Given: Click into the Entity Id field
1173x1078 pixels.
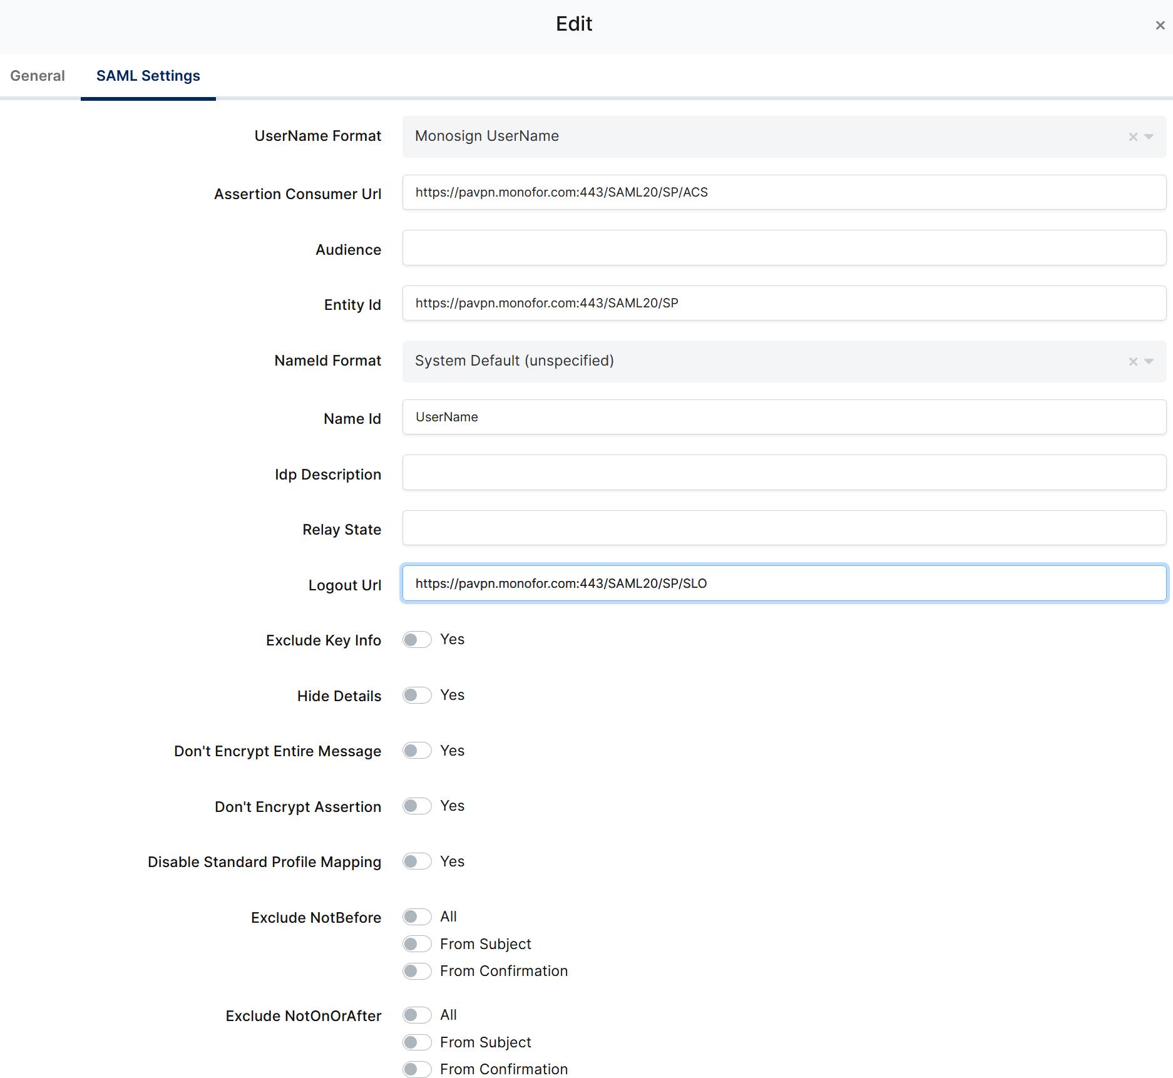Looking at the screenshot, I should (x=784, y=303).
